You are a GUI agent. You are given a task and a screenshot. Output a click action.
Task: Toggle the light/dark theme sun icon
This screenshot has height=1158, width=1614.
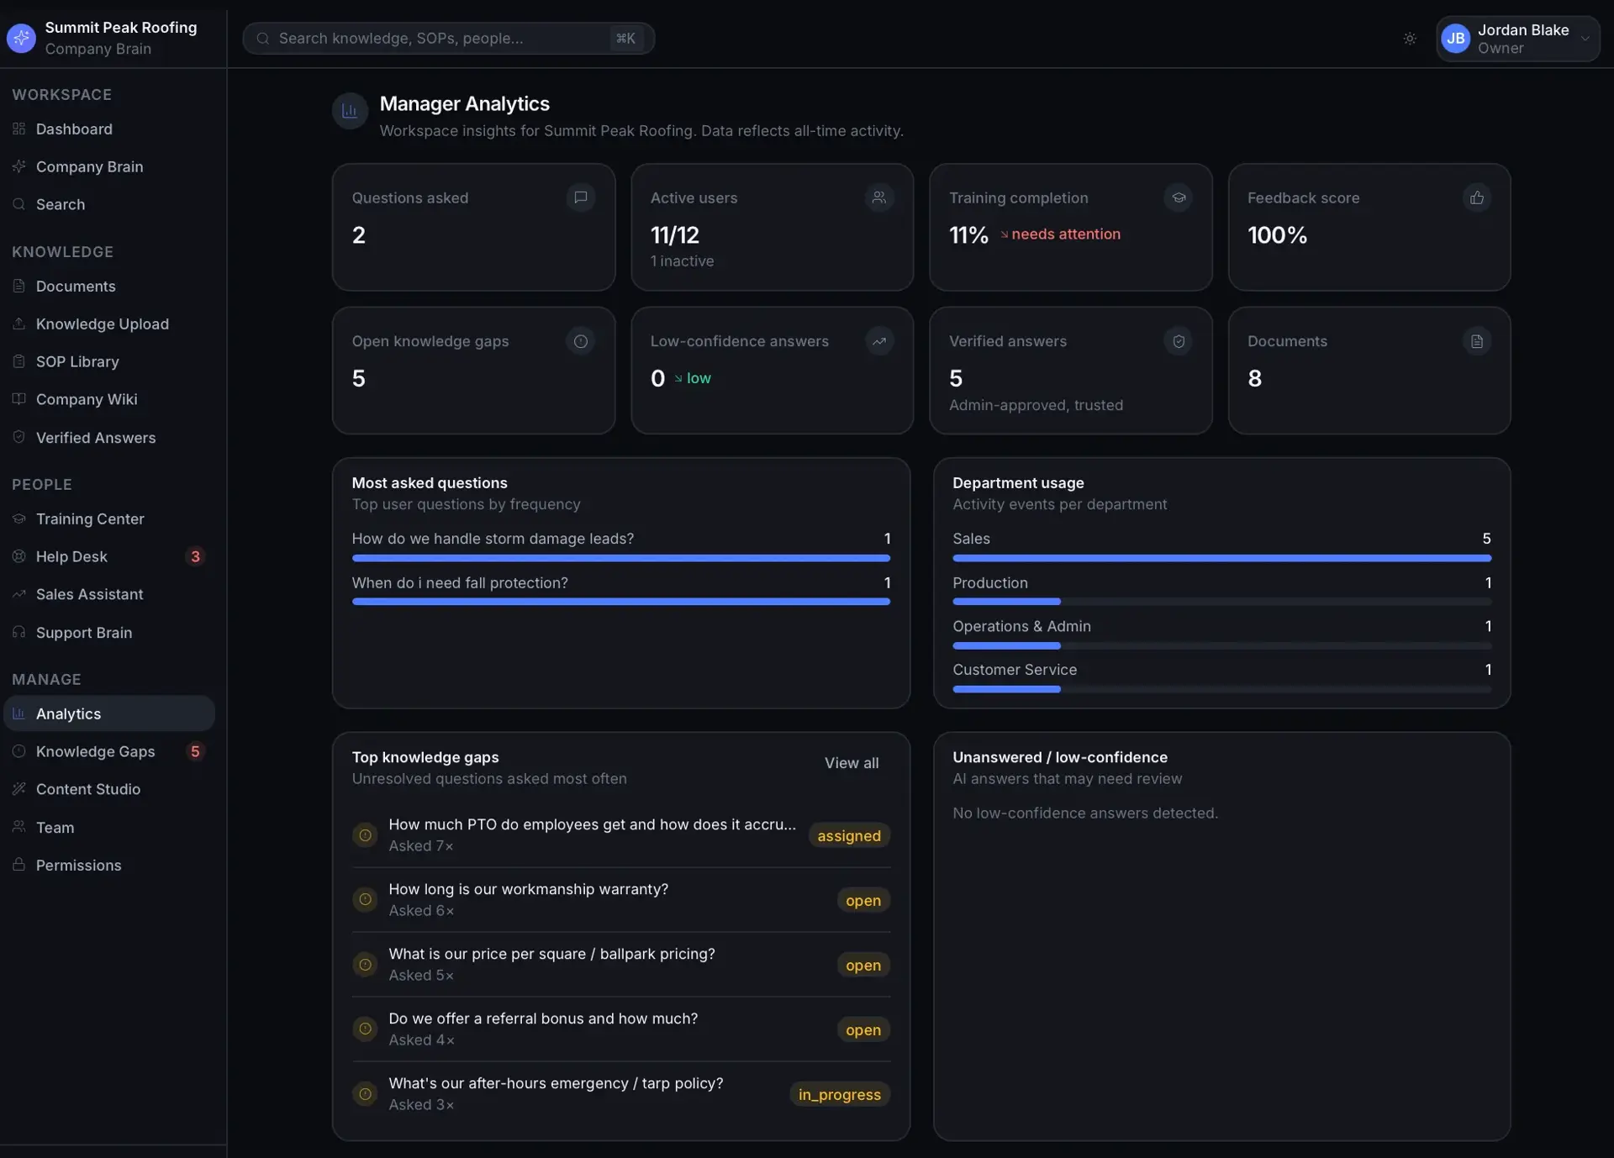click(x=1410, y=39)
